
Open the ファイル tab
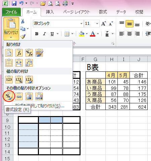(11, 12)
